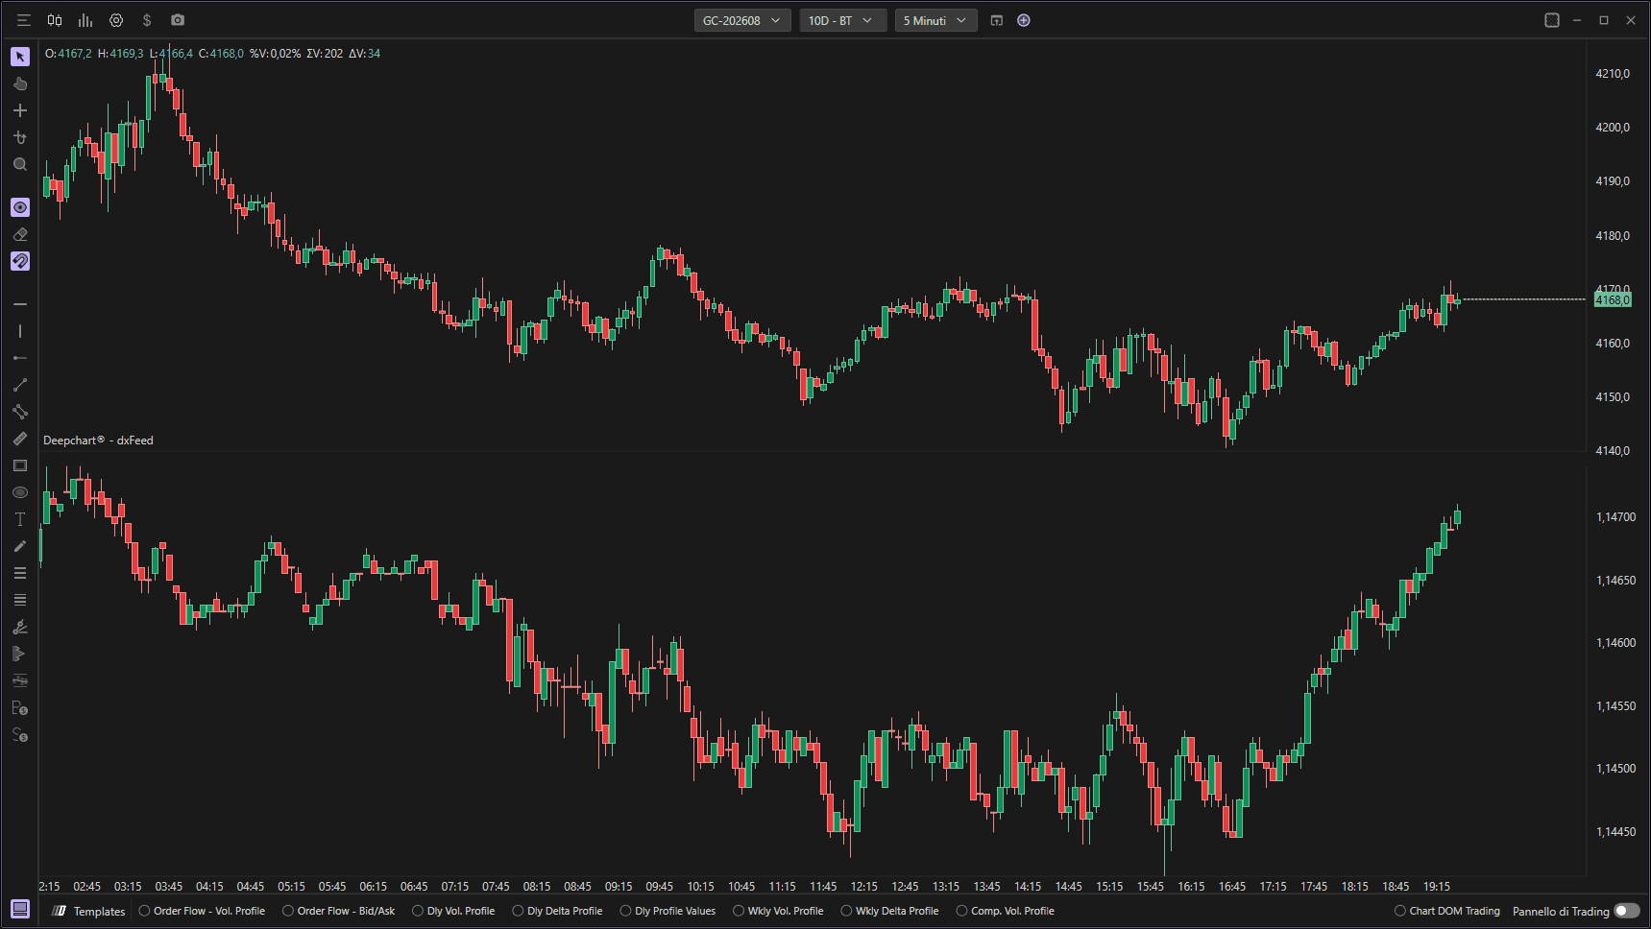
Task: Open the 5 Minuti timeframe dropdown
Action: pyautogui.click(x=936, y=20)
